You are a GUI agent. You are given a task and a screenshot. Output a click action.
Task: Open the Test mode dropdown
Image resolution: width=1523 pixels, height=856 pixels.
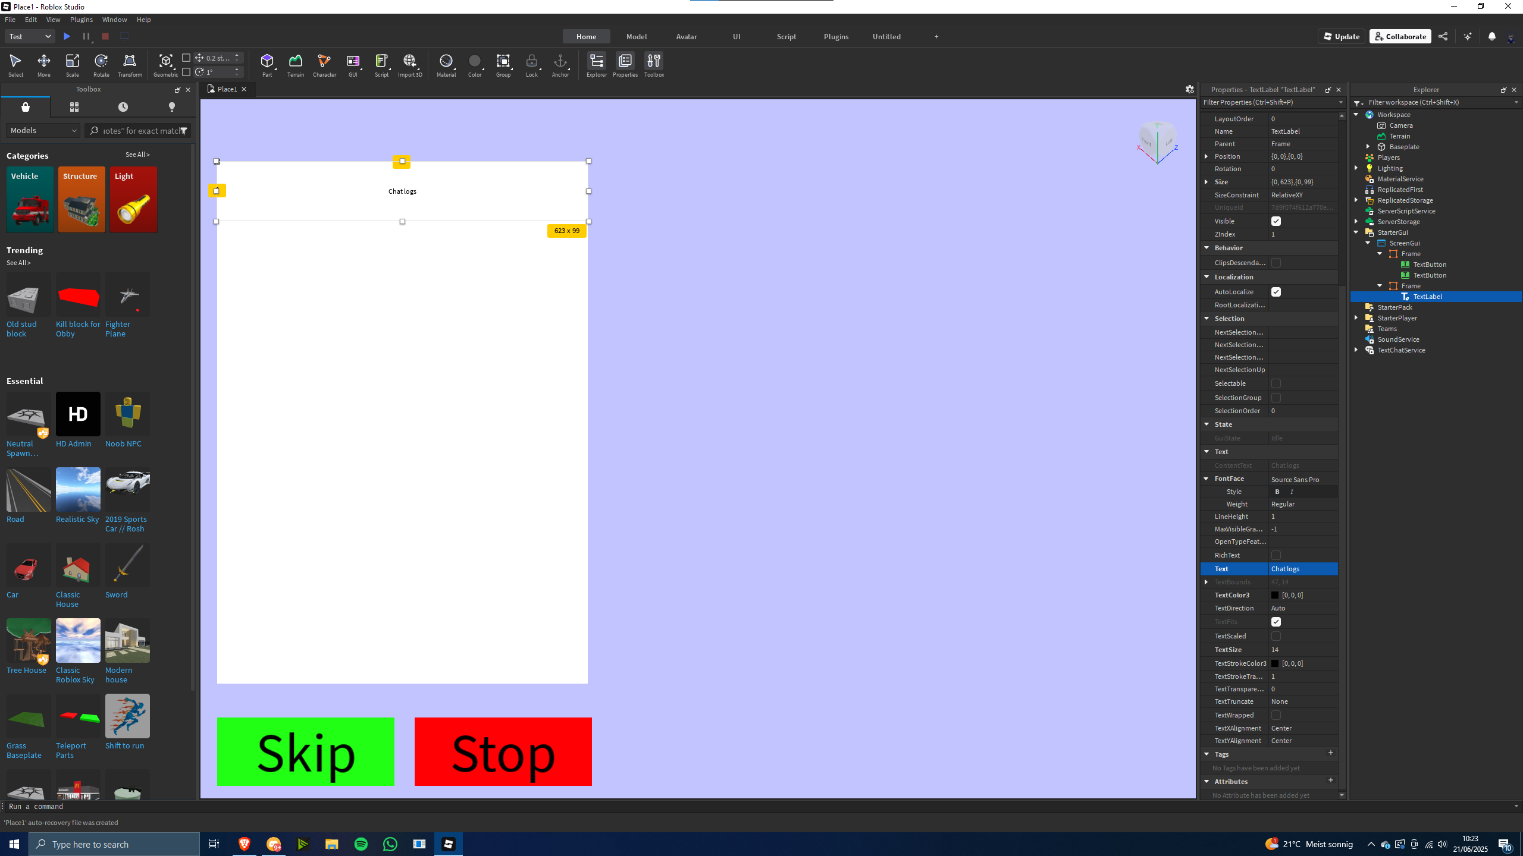[x=30, y=36]
